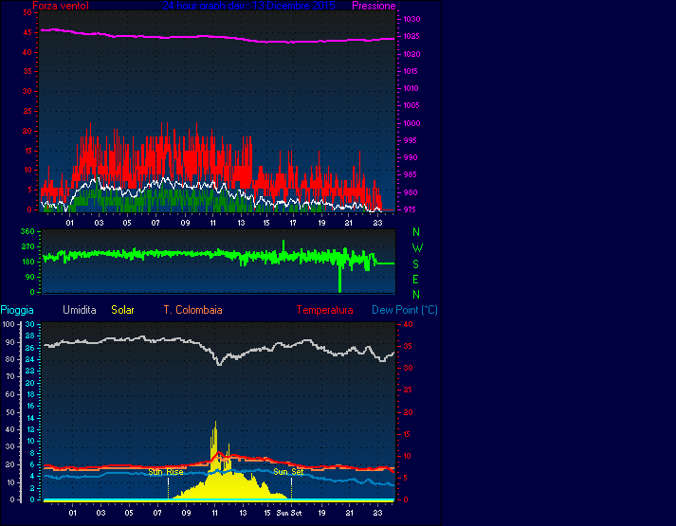Click the "Sun Set" label on the bottom time axis
The width and height of the screenshot is (676, 526).
click(x=289, y=513)
